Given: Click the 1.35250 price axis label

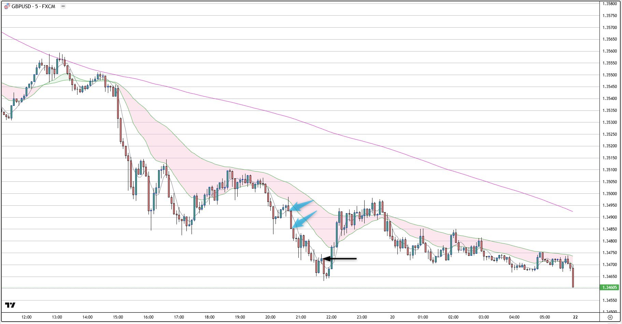Looking at the screenshot, I should coord(609,134).
